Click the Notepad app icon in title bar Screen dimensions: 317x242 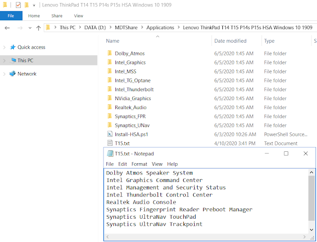pos(110,154)
